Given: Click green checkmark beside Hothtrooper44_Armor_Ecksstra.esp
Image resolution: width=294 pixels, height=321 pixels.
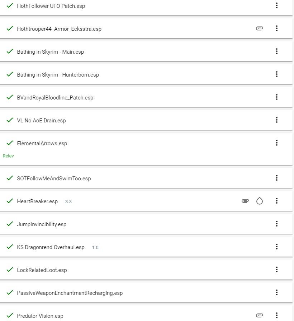Looking at the screenshot, I should pos(10,29).
